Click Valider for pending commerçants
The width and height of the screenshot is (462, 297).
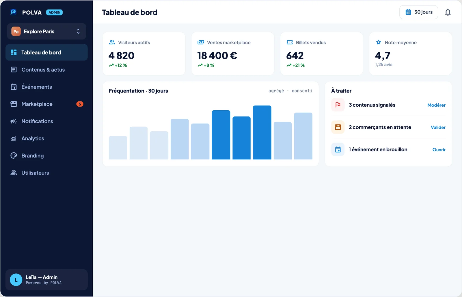[x=438, y=127]
